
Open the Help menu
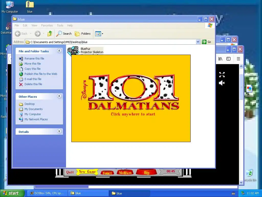[x=70, y=25]
